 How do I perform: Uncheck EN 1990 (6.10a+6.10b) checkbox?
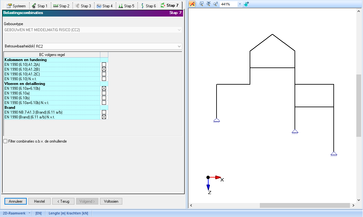click(104, 88)
